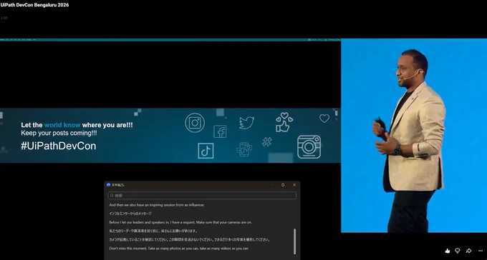Click the speaker's video on the blue background
The height and width of the screenshot is (260, 487).
coord(414,136)
